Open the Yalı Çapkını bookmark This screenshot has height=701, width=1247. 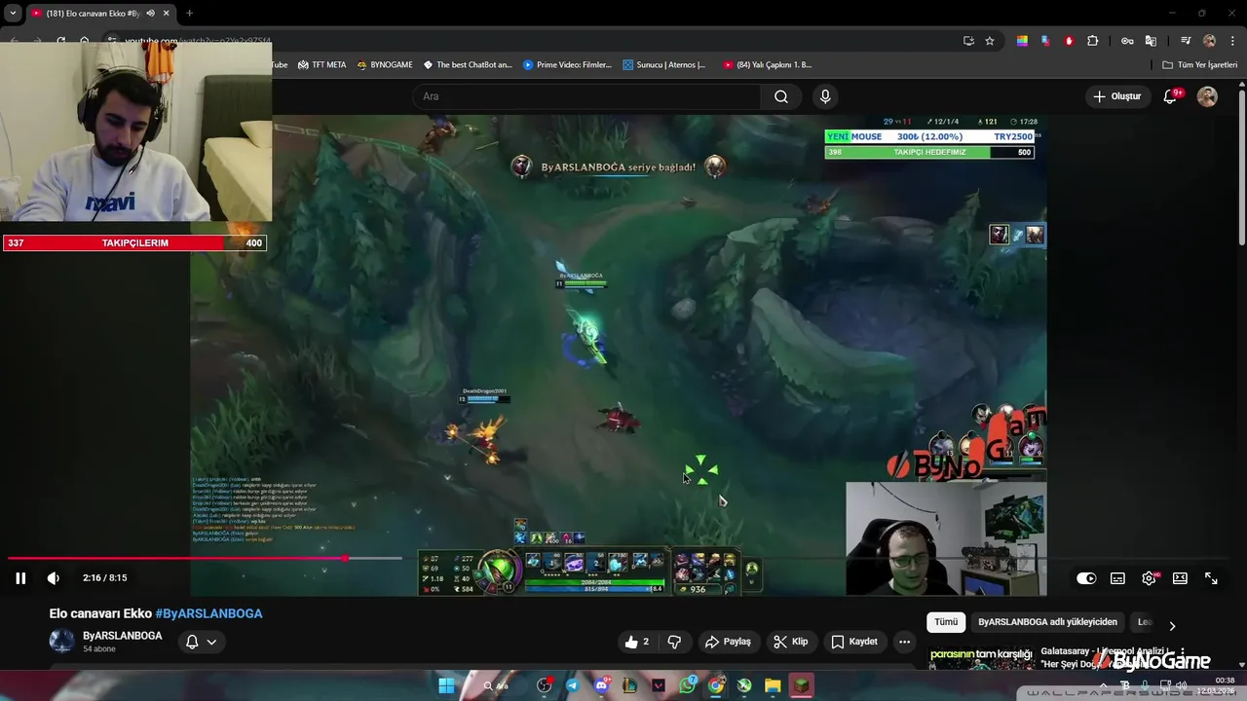coord(768,65)
